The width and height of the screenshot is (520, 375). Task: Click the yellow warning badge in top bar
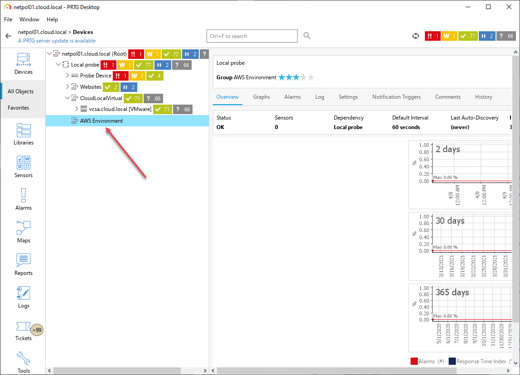pos(449,36)
